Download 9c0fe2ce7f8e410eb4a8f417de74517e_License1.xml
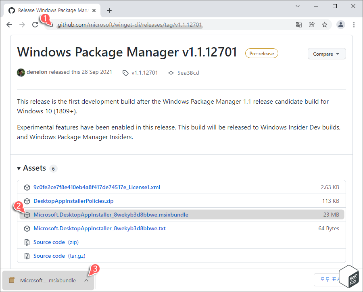Image resolution: width=363 pixels, height=292 pixels. tap(97, 187)
